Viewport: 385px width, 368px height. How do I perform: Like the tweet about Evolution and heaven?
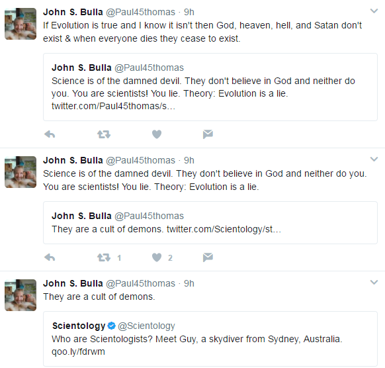pos(157,134)
